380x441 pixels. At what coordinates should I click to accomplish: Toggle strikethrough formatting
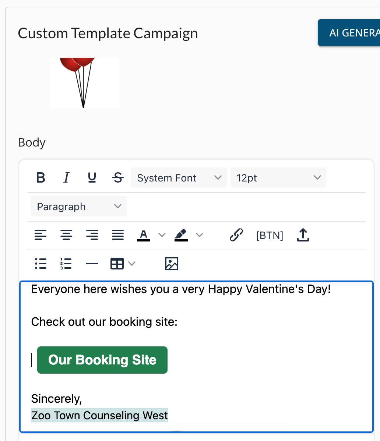117,178
